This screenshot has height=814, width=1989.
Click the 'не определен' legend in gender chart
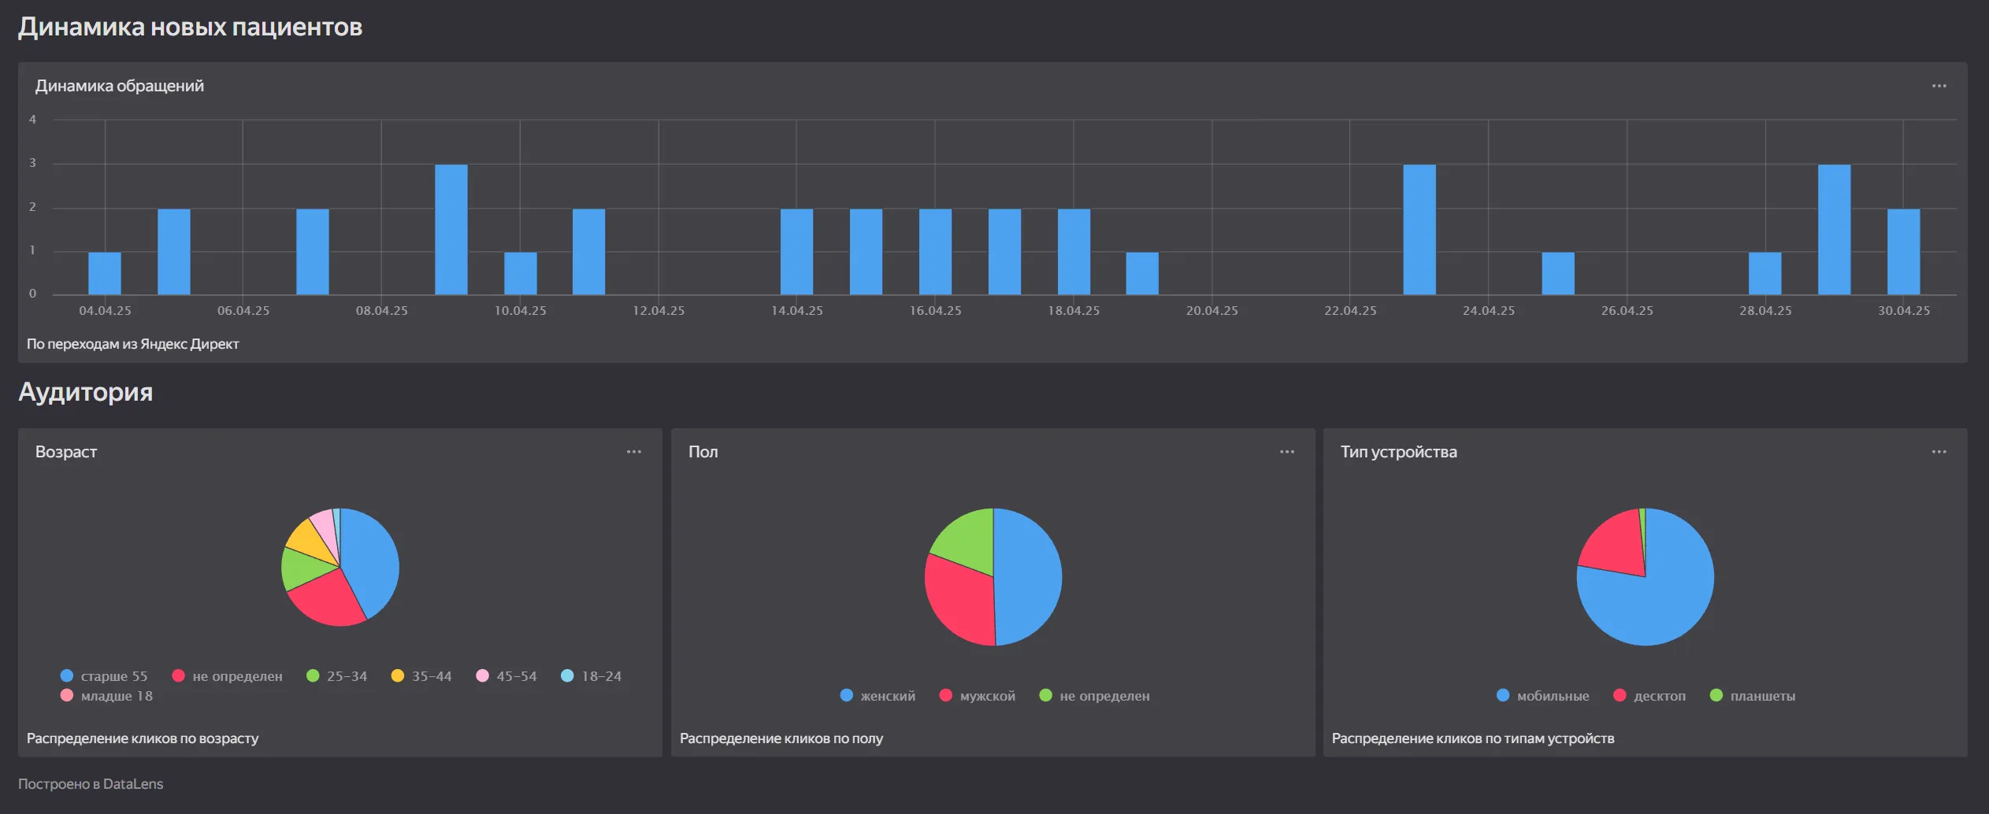(x=1104, y=696)
